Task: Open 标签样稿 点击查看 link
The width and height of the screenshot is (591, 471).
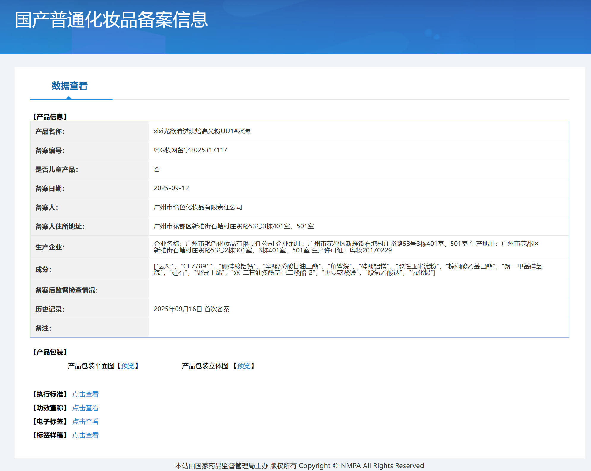Action: pos(86,435)
